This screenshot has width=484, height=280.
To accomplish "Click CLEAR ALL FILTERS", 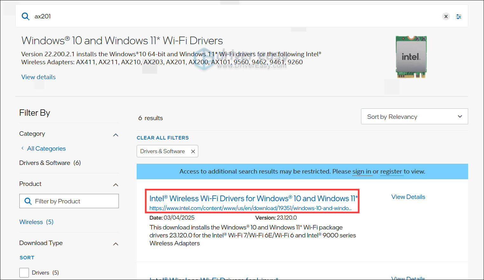I will [x=163, y=138].
